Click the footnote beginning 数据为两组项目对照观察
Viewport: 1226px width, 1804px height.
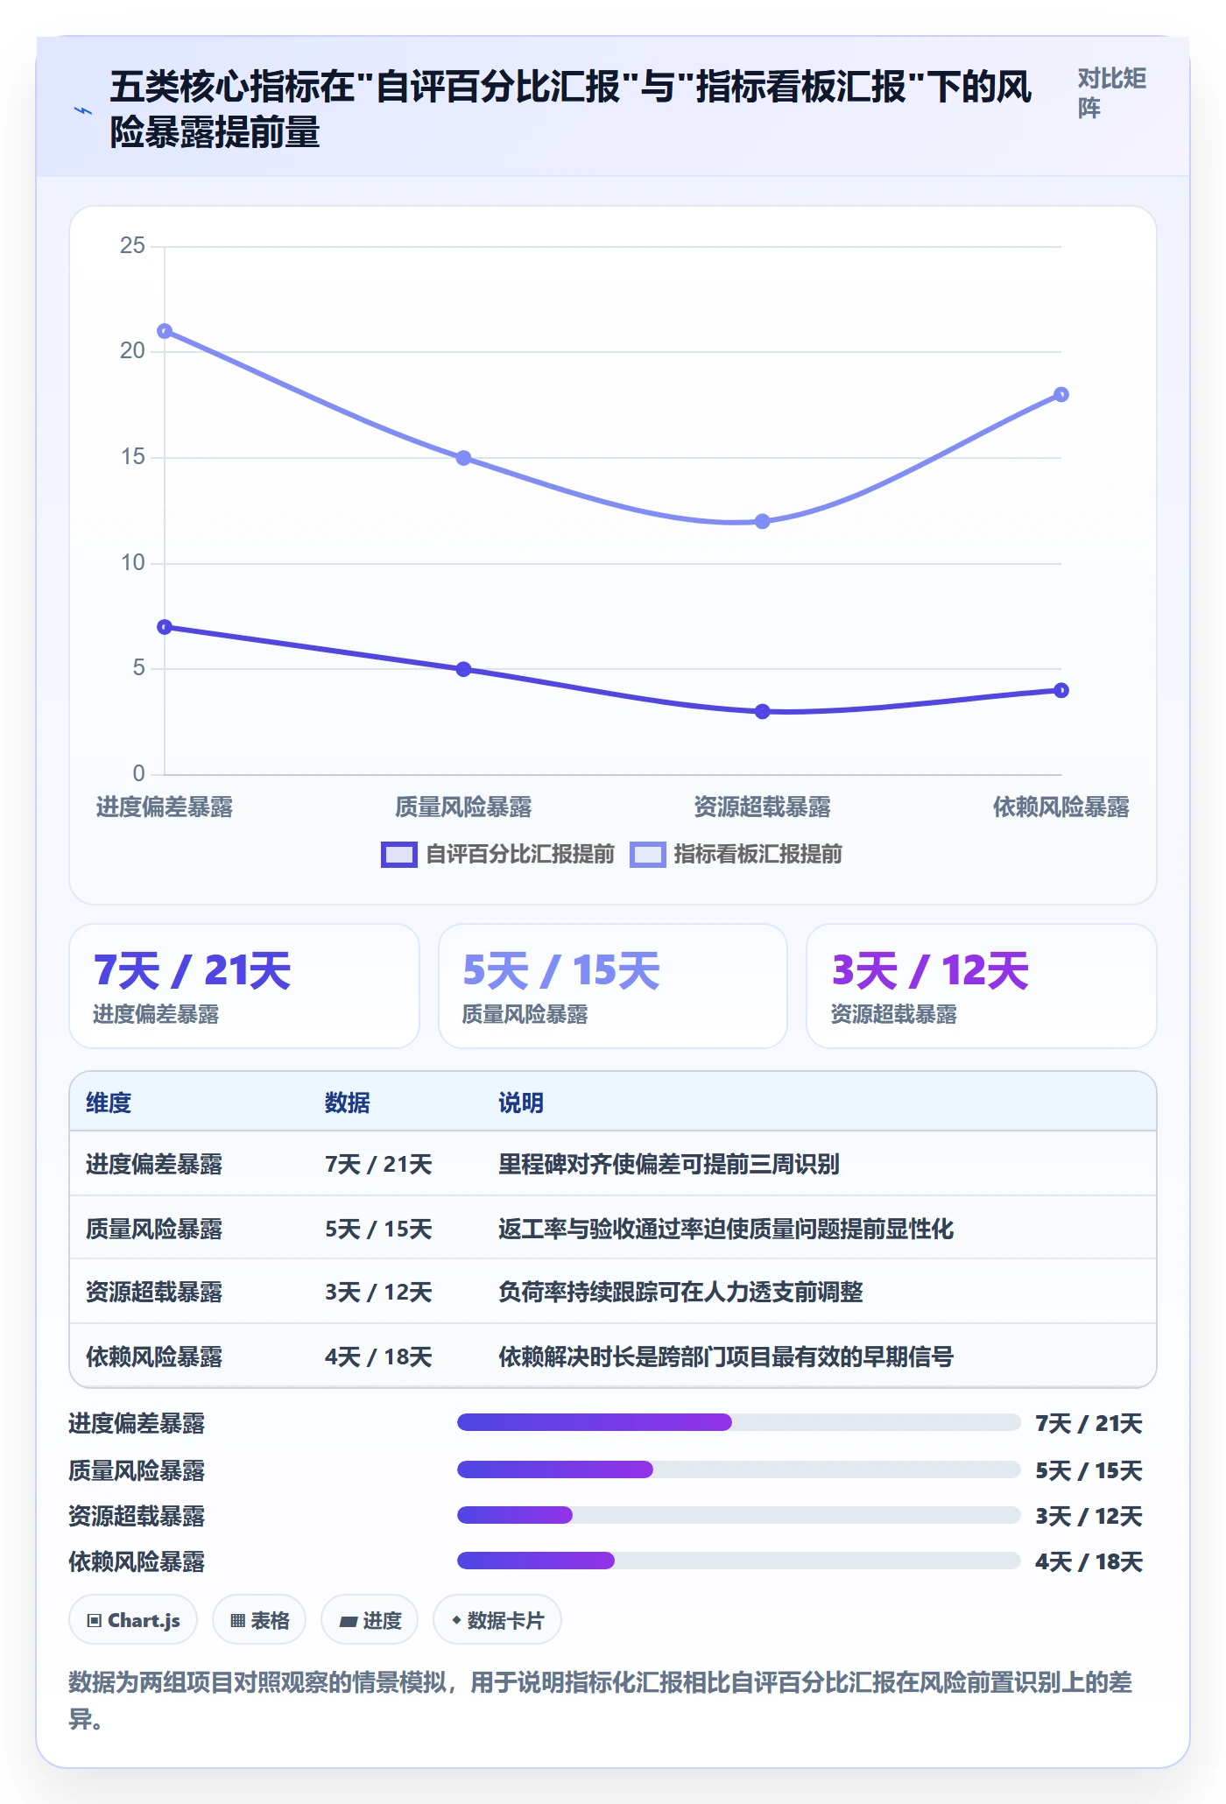coord(601,1701)
